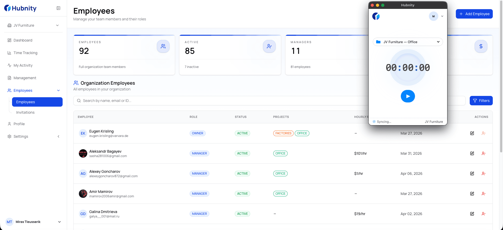Go to Dashboard in the sidebar
This screenshot has height=230, width=503.
pyautogui.click(x=23, y=40)
